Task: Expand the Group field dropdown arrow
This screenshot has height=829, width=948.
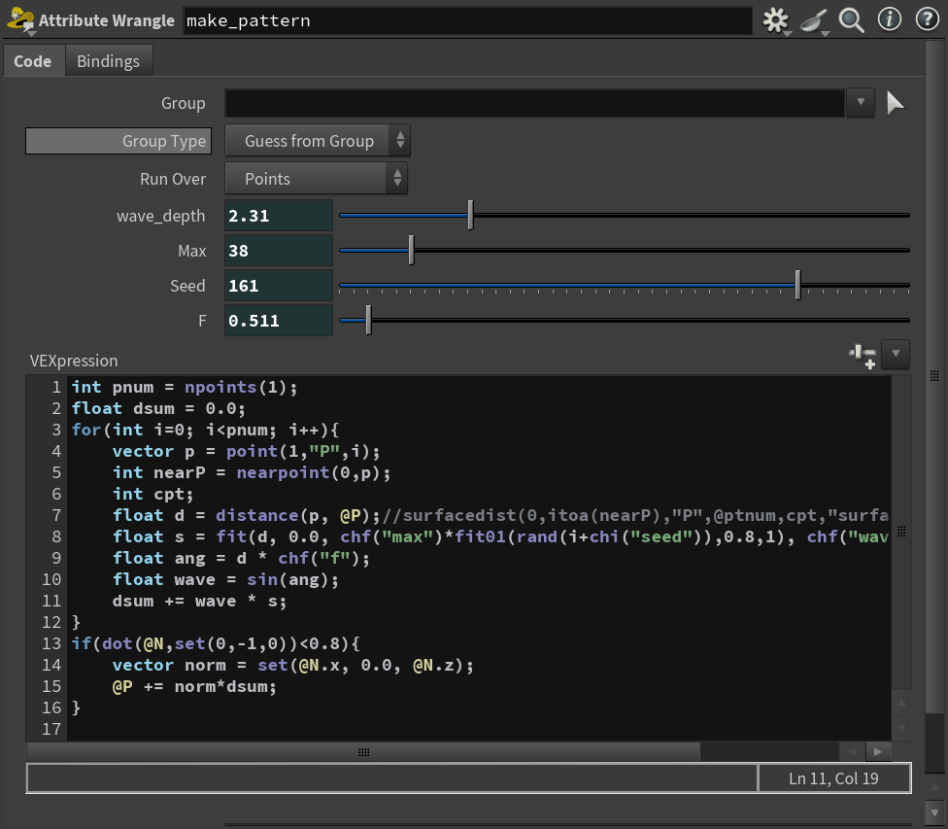Action: click(x=860, y=103)
